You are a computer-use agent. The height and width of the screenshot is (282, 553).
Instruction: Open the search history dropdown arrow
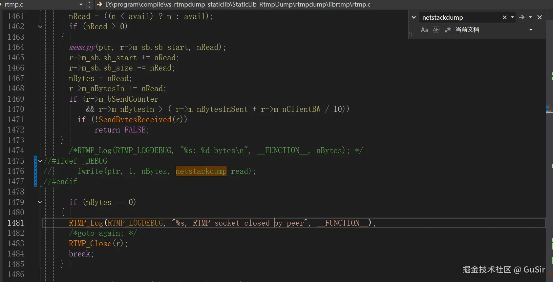(x=512, y=17)
